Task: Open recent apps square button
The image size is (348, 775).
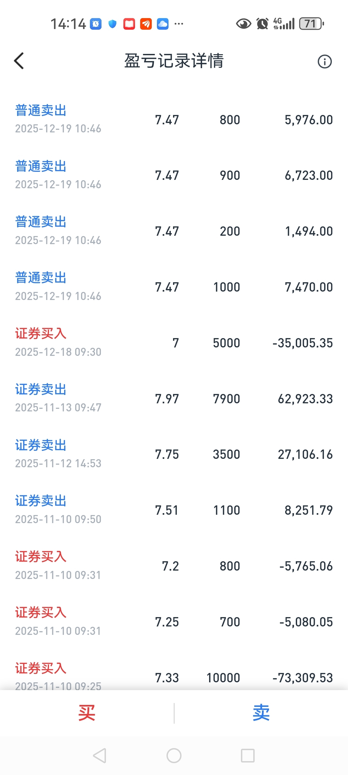Action: (247, 756)
